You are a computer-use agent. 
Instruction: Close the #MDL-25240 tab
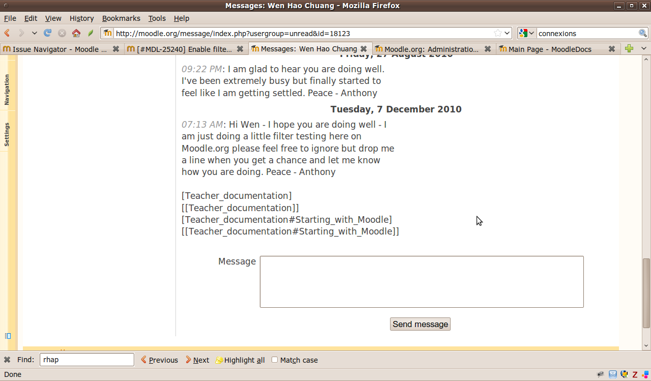[x=240, y=49]
